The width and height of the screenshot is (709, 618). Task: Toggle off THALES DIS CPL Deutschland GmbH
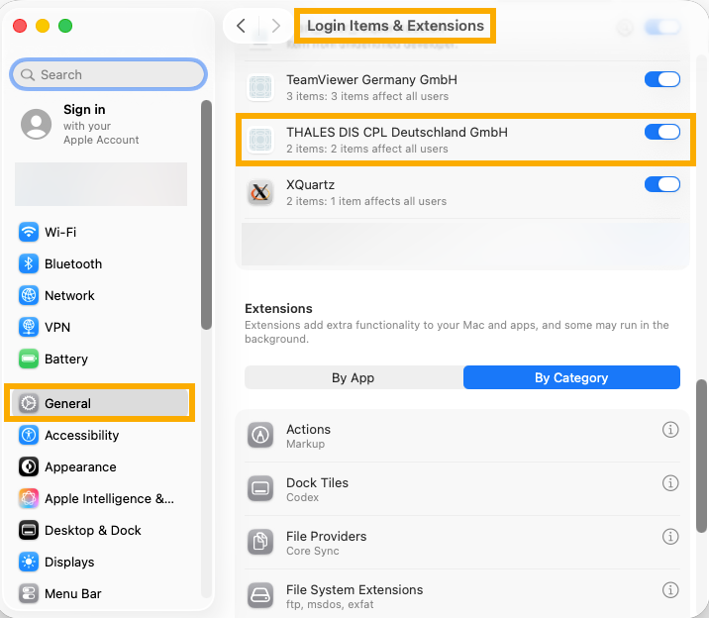(662, 132)
